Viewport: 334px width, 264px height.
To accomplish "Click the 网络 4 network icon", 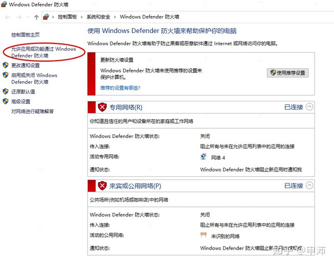I will click(204, 157).
